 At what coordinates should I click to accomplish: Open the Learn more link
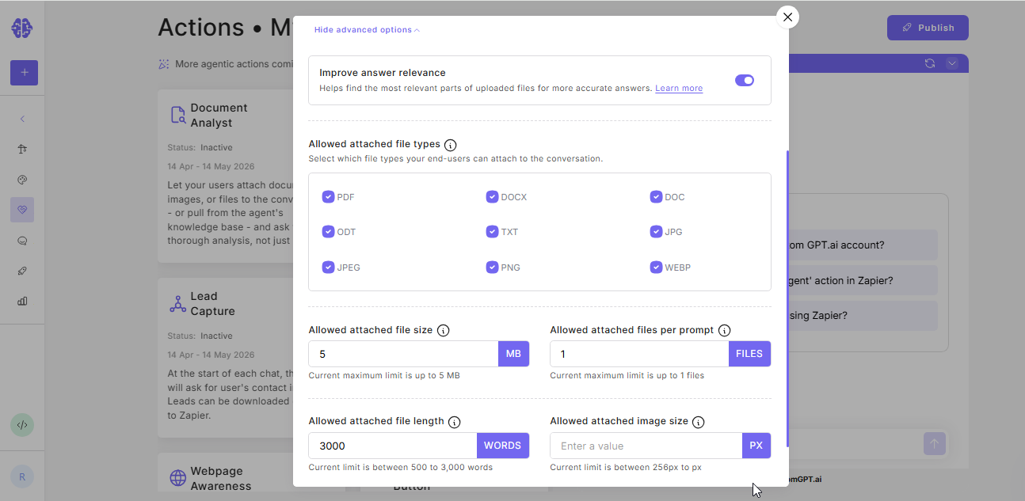(x=679, y=89)
